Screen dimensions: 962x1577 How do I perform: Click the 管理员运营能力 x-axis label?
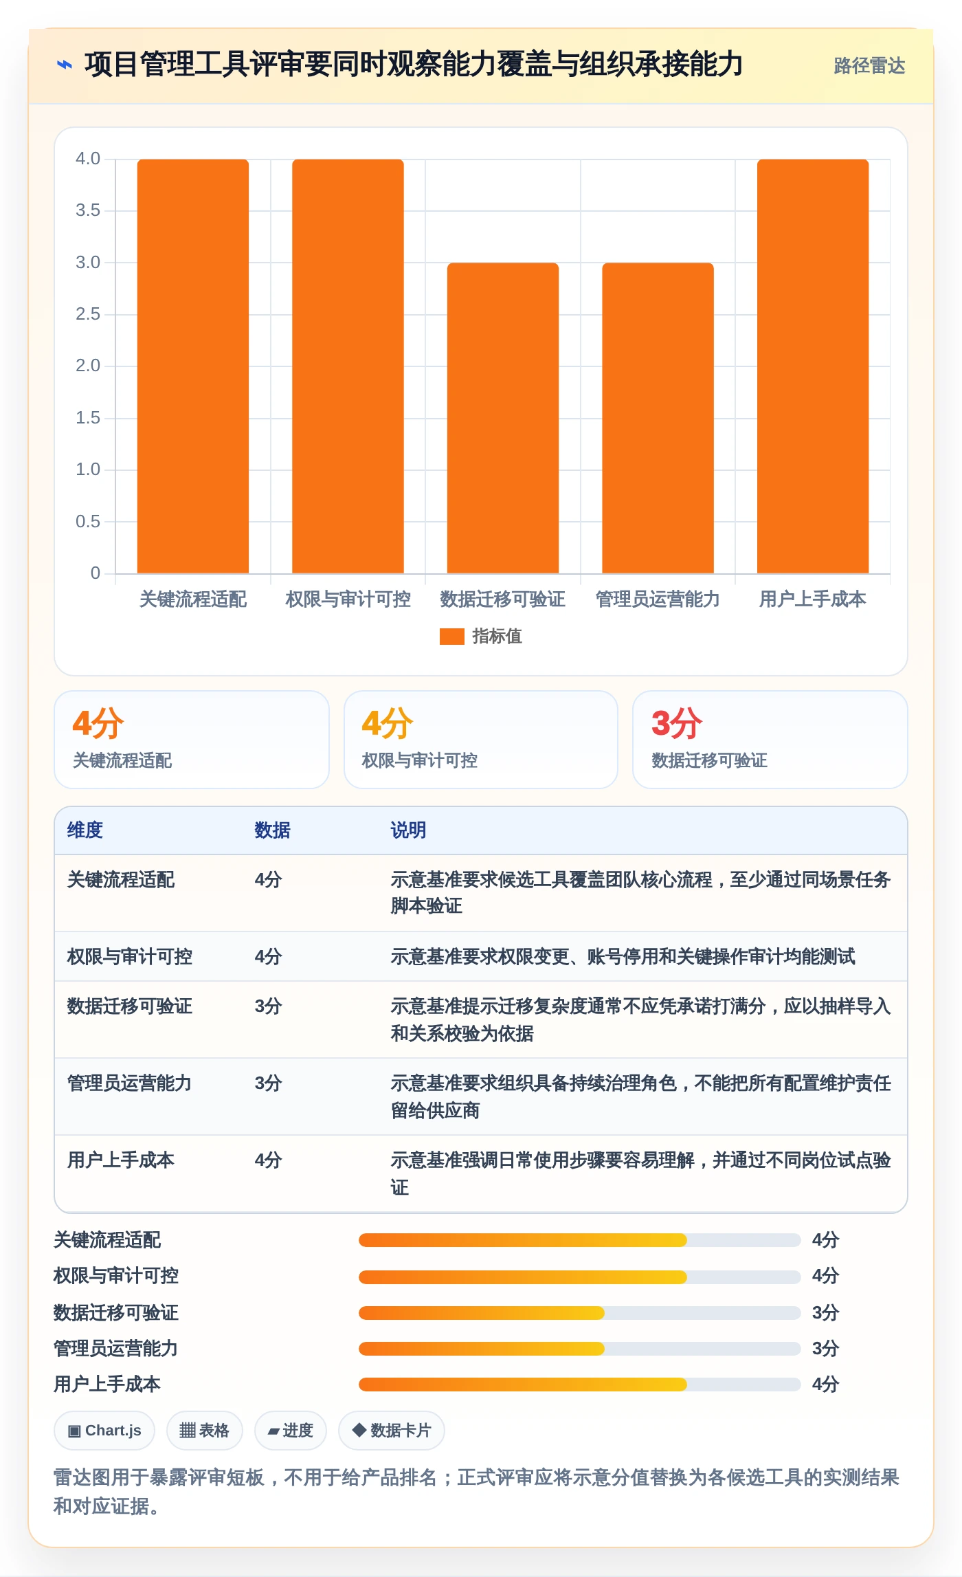pos(658,599)
